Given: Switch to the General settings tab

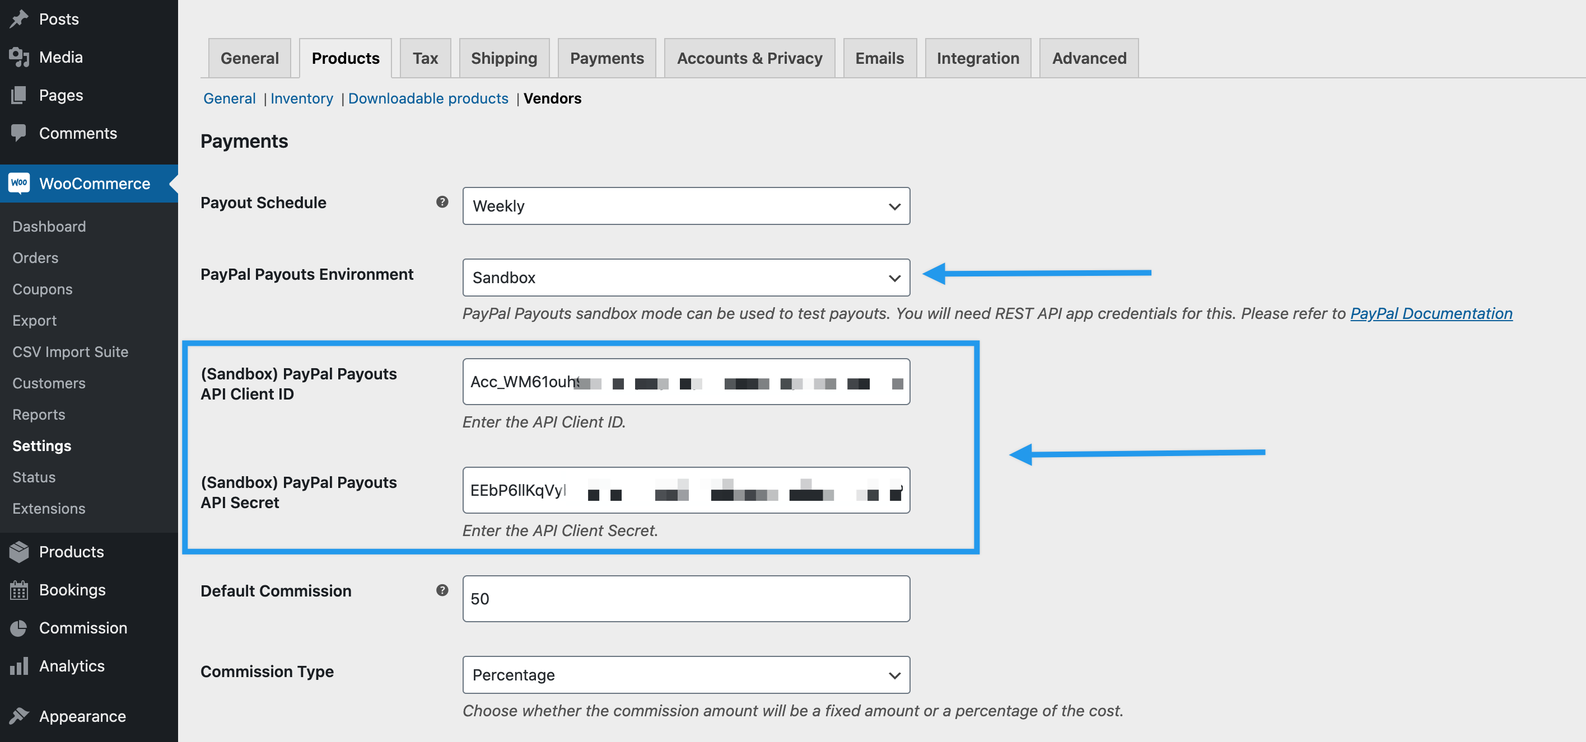Looking at the screenshot, I should [249, 58].
